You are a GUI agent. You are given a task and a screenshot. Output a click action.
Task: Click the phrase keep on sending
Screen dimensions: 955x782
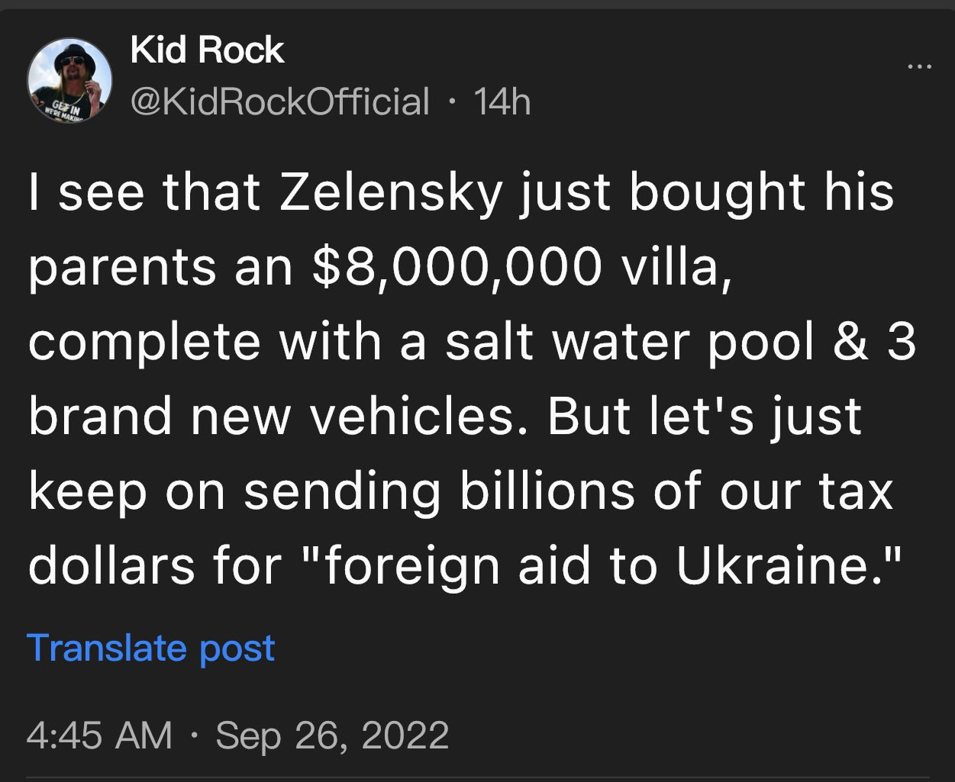pos(234,491)
